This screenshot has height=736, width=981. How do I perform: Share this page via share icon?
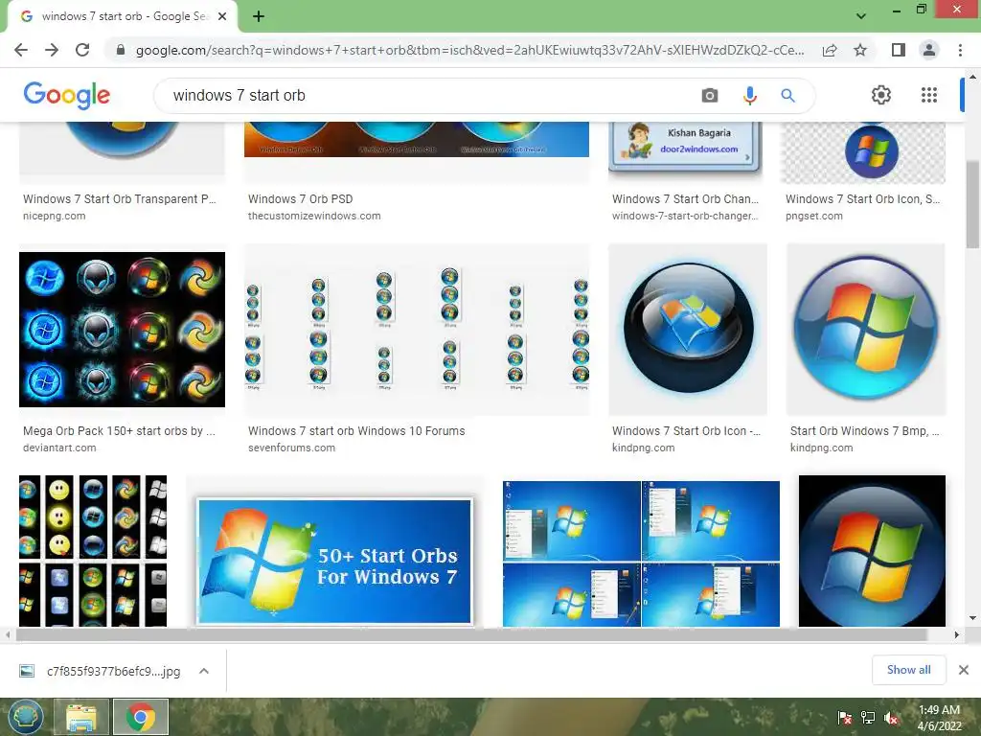click(830, 50)
